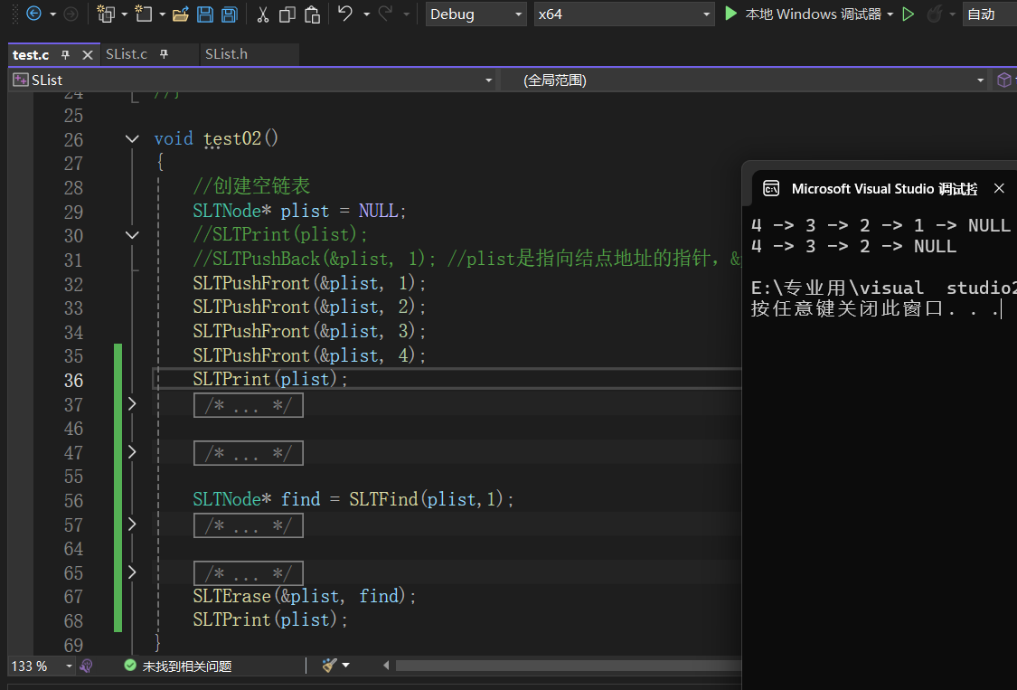This screenshot has height=690, width=1017.
Task: Open the code cleanup dropdown arrow
Action: [x=345, y=666]
